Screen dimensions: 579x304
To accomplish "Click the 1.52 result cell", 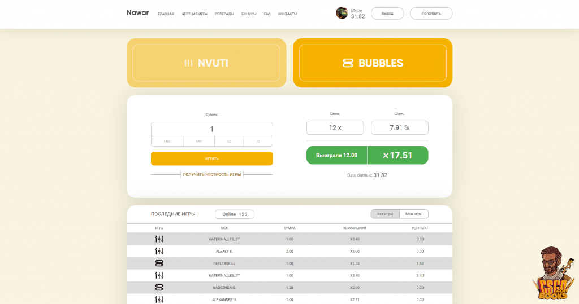I will tap(420, 263).
